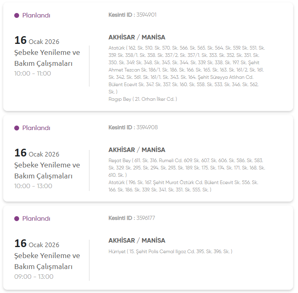The height and width of the screenshot is (293, 298).
Task: Click the purple status dot on outage 3596177
Action: [x=17, y=219]
